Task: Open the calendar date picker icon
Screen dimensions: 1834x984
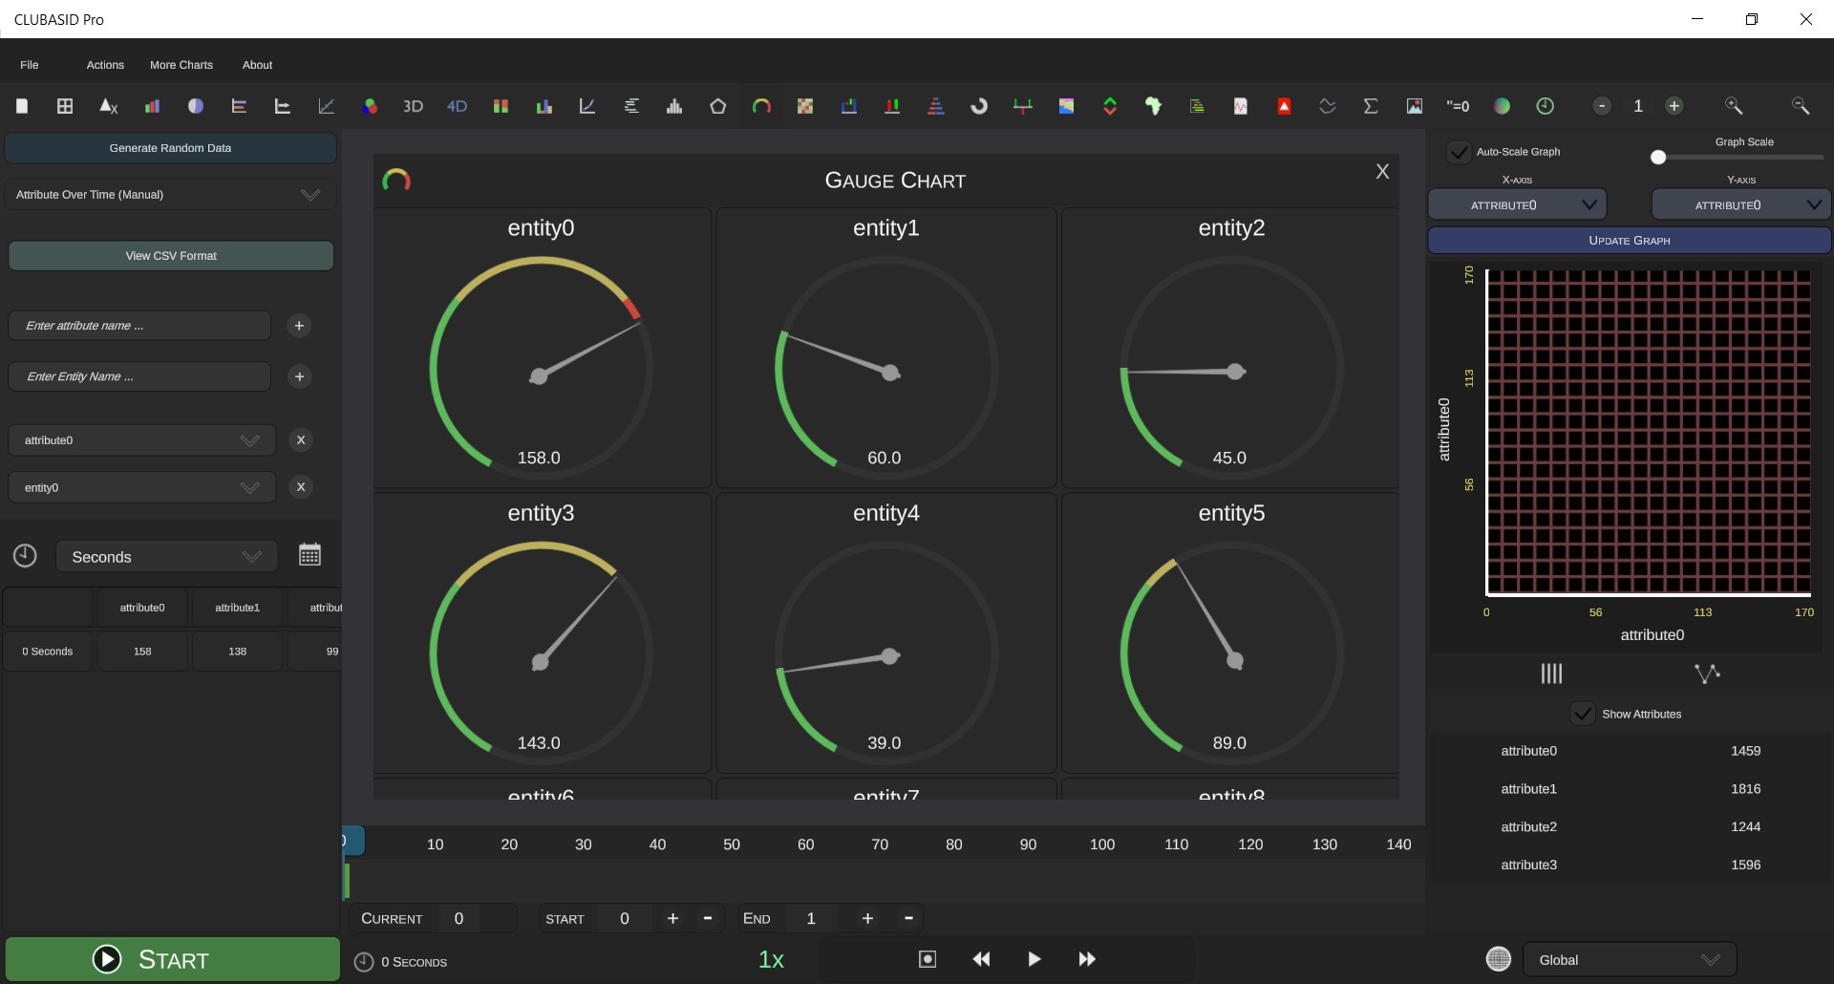Action: [x=309, y=555]
